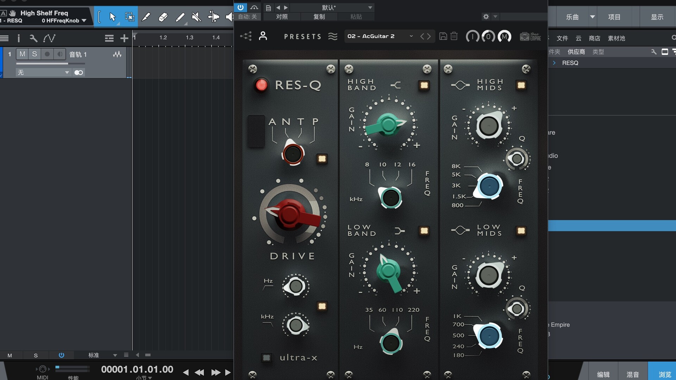Click the 显示 show button
Image resolution: width=676 pixels, height=380 pixels.
(x=657, y=17)
